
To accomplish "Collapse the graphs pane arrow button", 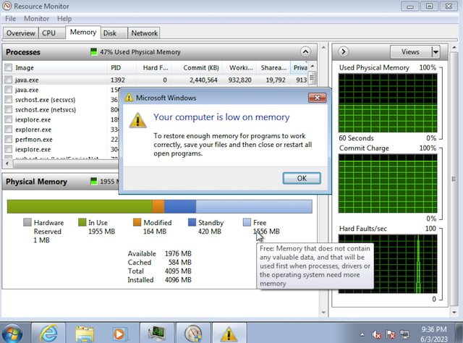I will click(x=343, y=51).
